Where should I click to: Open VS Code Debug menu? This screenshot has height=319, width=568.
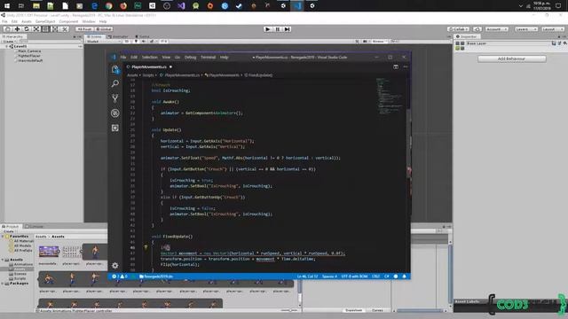[x=190, y=57]
